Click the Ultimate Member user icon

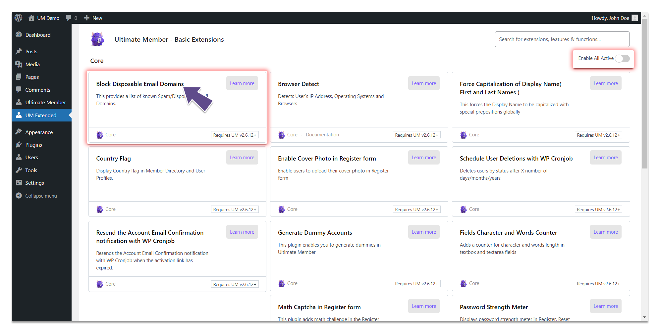tap(19, 102)
